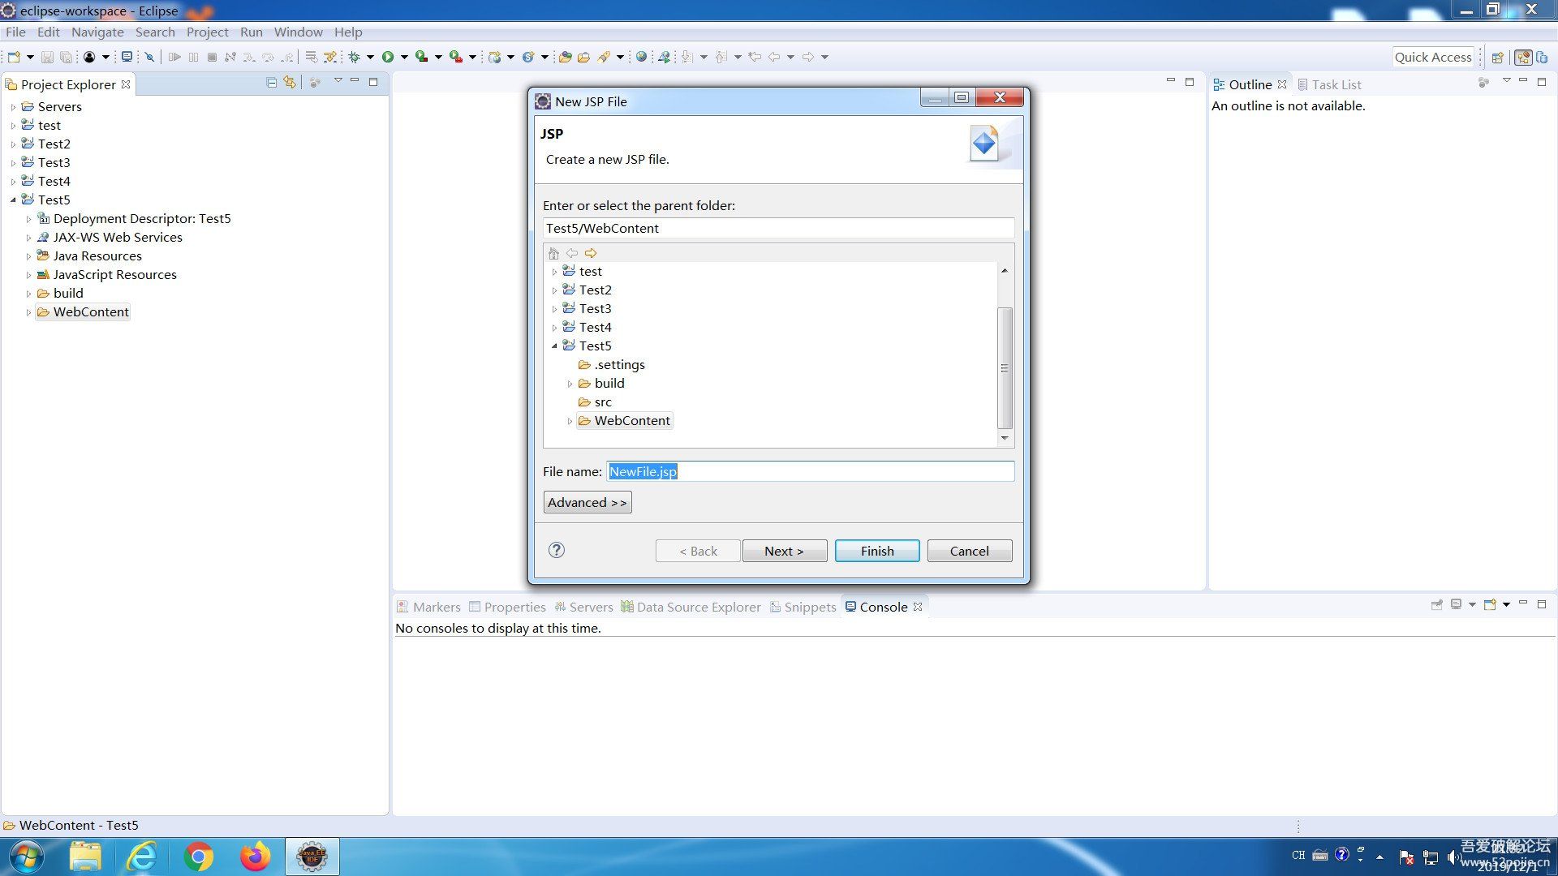Click the Finish button
1558x876 pixels.
pyautogui.click(x=877, y=551)
